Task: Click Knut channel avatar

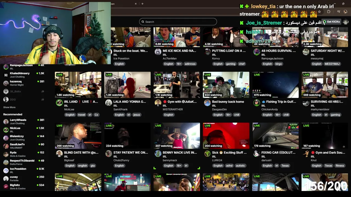Action: pos(306,153)
